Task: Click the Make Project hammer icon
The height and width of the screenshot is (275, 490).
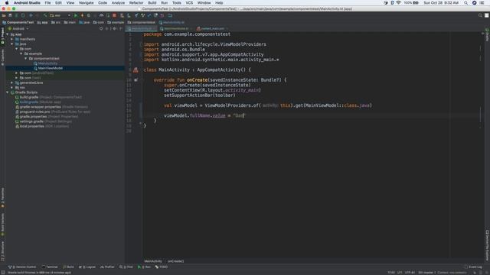Action: coord(45,15)
